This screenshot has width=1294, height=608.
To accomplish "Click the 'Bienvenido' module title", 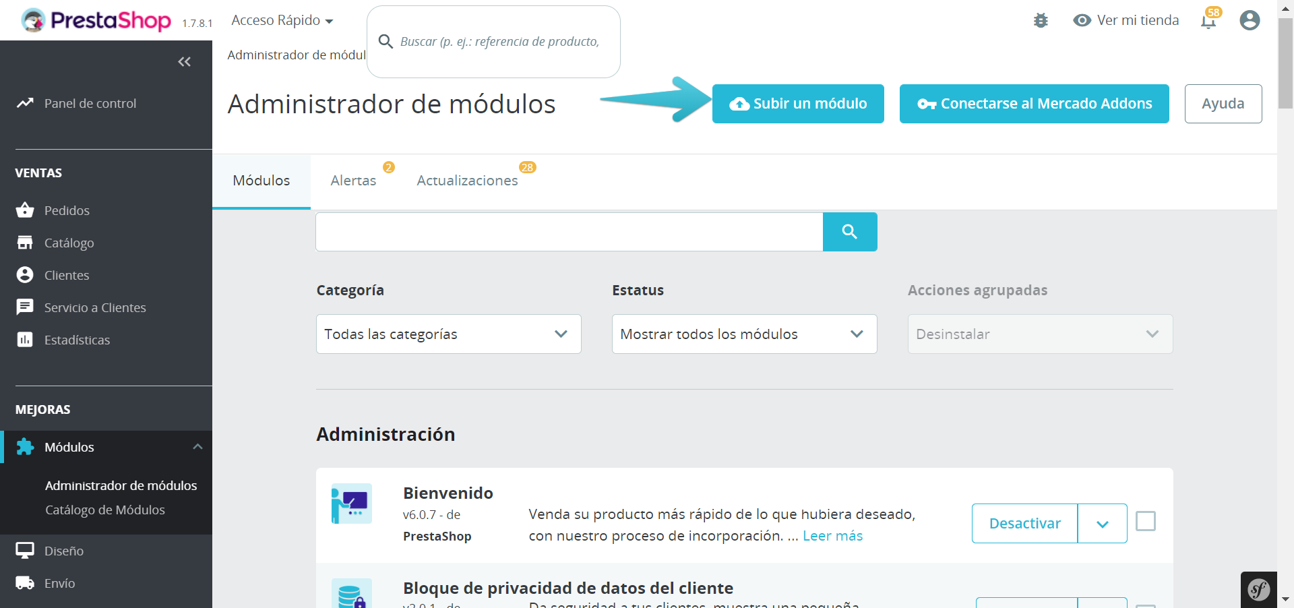I will pyautogui.click(x=448, y=493).
